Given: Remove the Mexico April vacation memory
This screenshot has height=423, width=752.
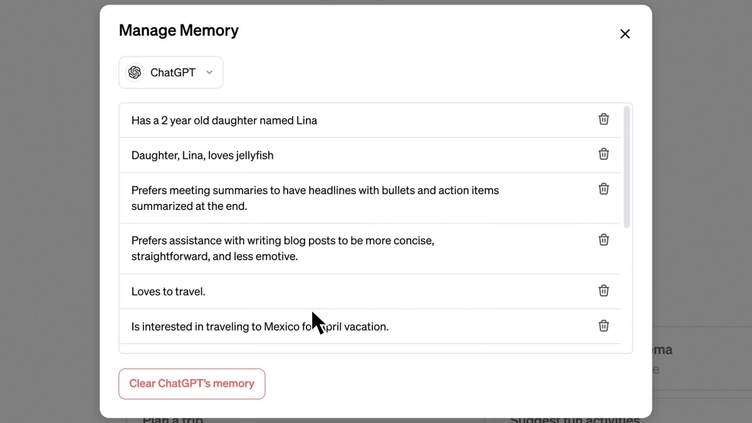Looking at the screenshot, I should [x=603, y=325].
